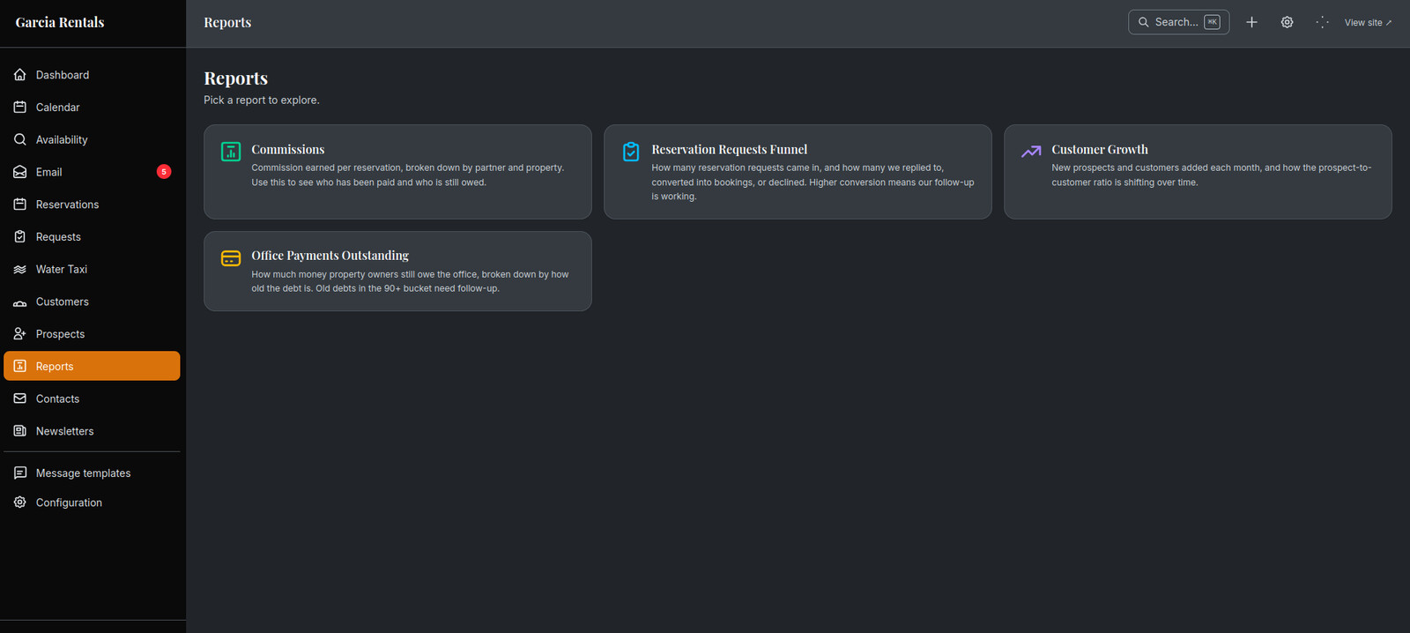Click the purple Customer Growth trend icon
This screenshot has height=633, width=1410.
click(1031, 152)
